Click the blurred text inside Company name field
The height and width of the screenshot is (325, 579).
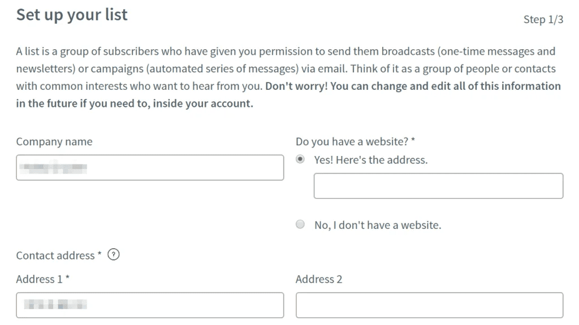pyautogui.click(x=53, y=167)
